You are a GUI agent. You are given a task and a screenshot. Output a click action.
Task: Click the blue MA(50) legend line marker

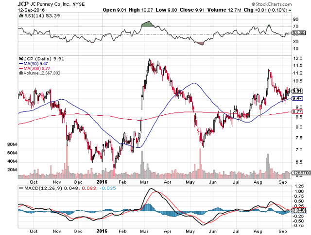pos(21,63)
